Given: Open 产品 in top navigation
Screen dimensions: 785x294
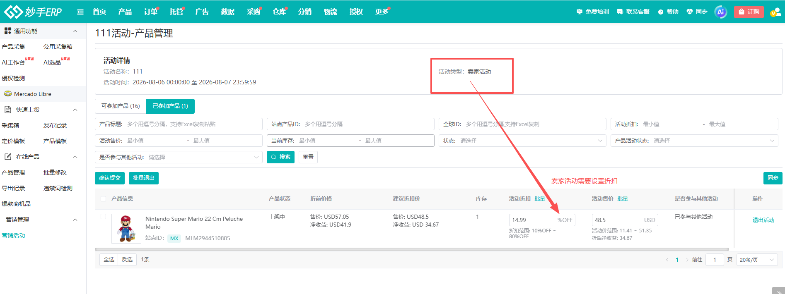Looking at the screenshot, I should click(x=125, y=12).
